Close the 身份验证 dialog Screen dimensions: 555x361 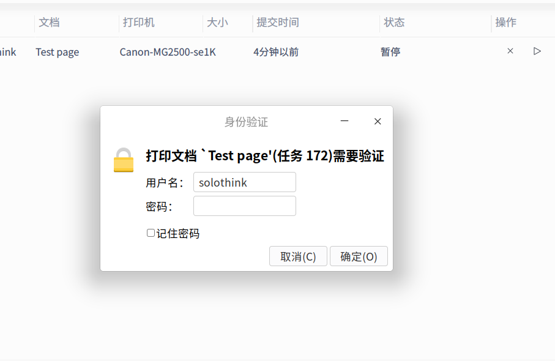click(378, 121)
